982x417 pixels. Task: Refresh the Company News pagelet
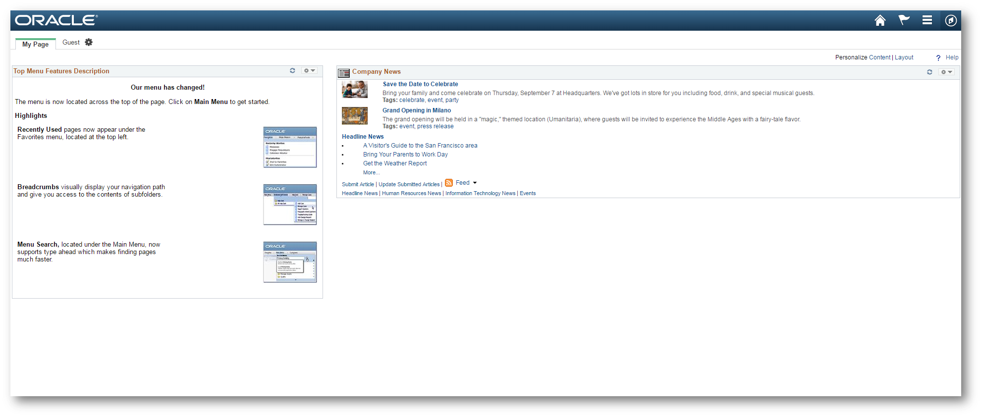tap(929, 72)
